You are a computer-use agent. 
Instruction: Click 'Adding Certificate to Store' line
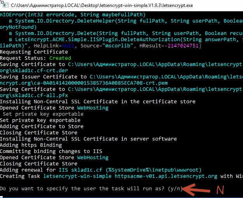(42, 127)
